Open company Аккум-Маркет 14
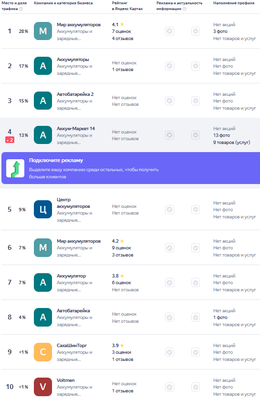260x400 pixels. 76,129
